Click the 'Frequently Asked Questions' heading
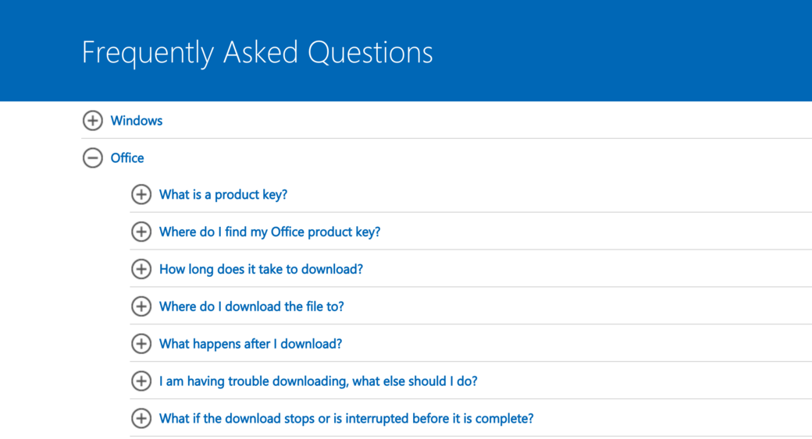The width and height of the screenshot is (812, 439). click(257, 53)
